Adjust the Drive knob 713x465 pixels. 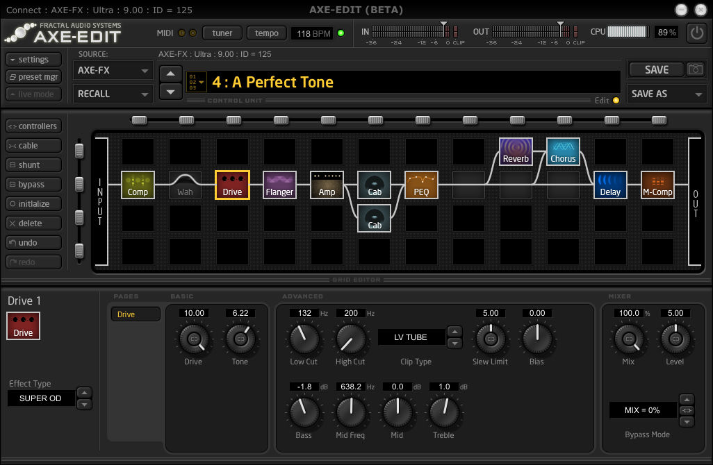(x=193, y=340)
